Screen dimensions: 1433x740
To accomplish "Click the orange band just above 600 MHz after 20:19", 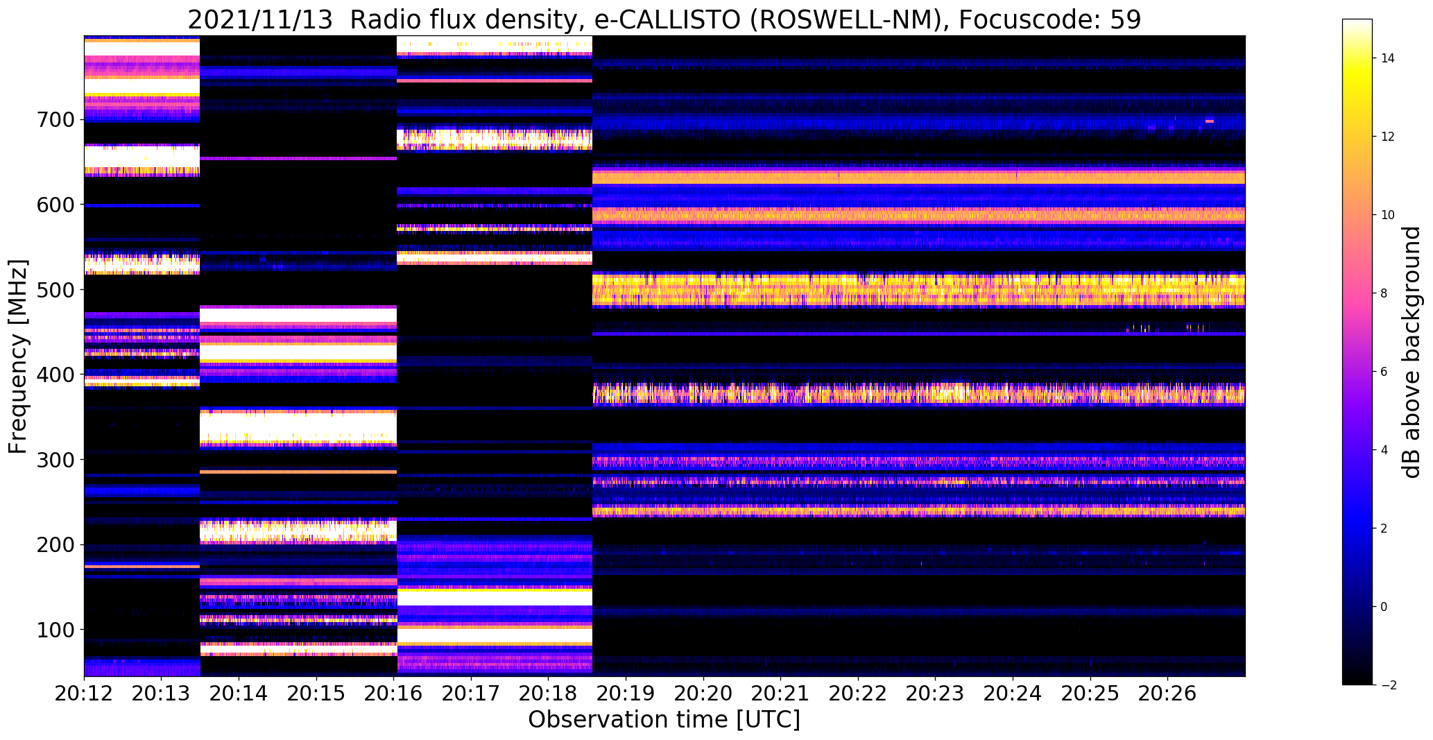I will point(918,178).
